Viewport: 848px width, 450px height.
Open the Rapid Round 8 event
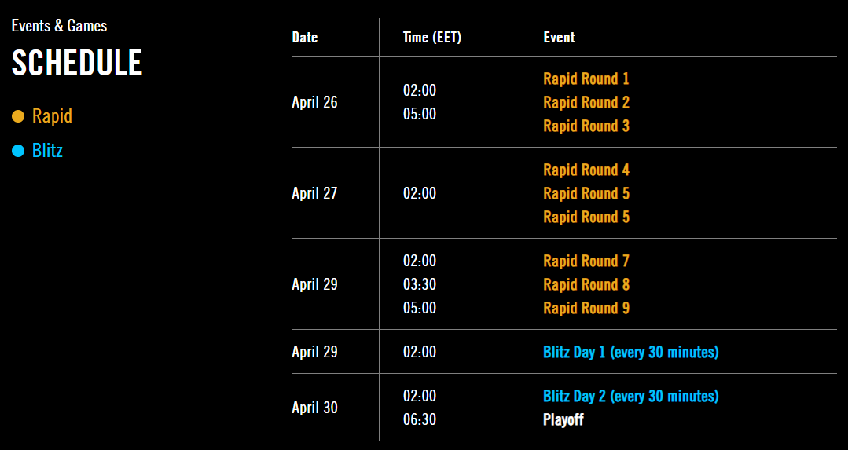pyautogui.click(x=586, y=284)
